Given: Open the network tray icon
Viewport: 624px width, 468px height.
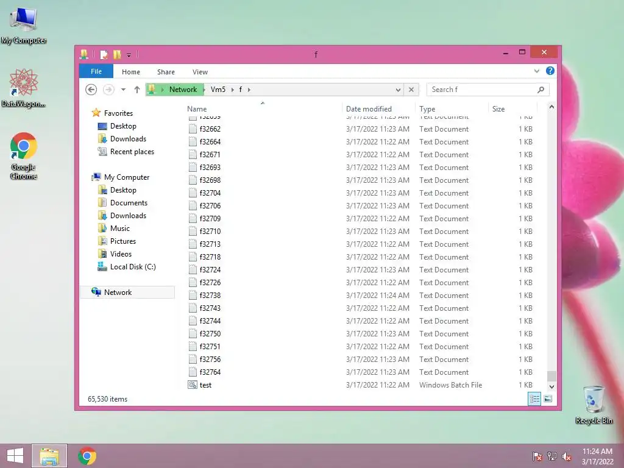Looking at the screenshot, I should coord(552,456).
